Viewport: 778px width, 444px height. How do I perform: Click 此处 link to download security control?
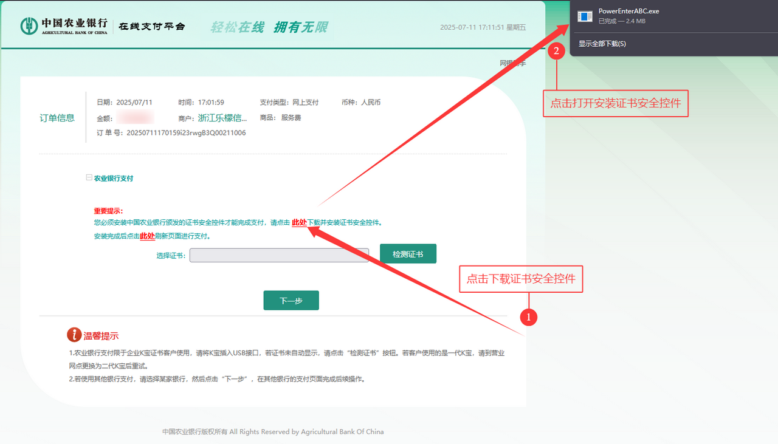[x=299, y=223]
